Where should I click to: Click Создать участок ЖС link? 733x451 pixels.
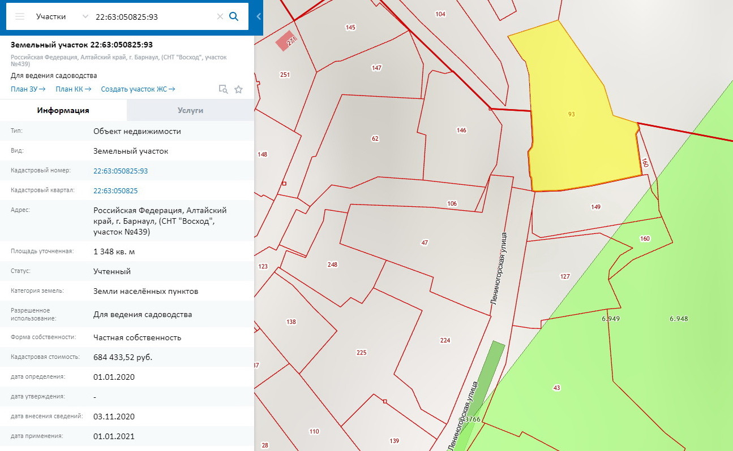click(138, 89)
